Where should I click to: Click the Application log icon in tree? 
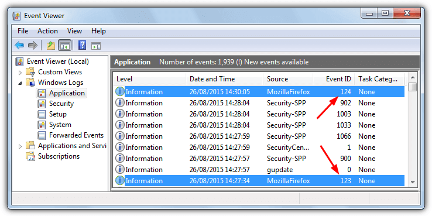coord(42,93)
